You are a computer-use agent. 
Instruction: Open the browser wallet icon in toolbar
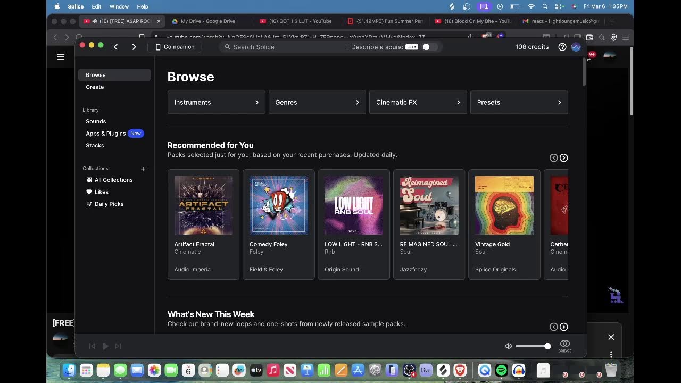589,37
